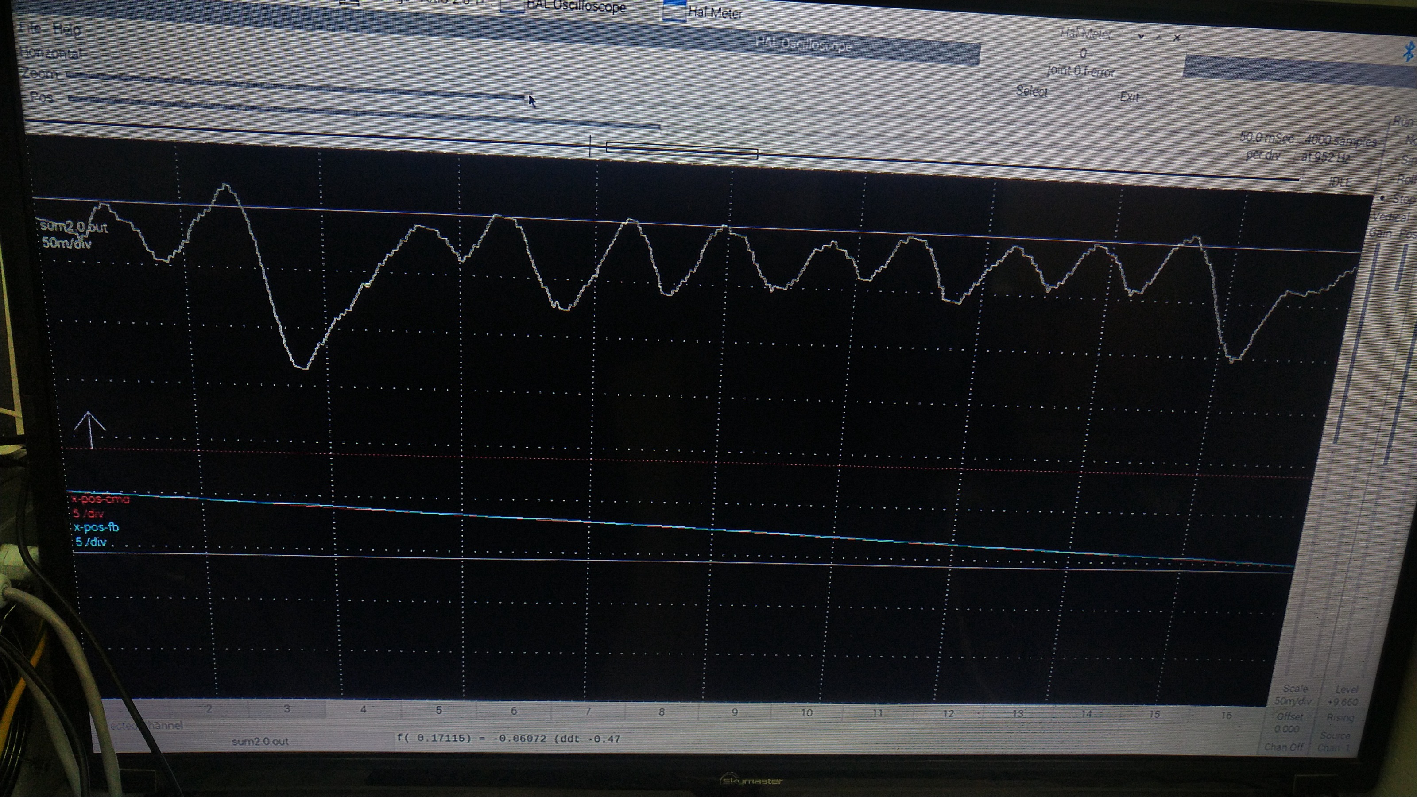The height and width of the screenshot is (797, 1417).
Task: Click the Rising trigger edge button
Action: 1340,718
